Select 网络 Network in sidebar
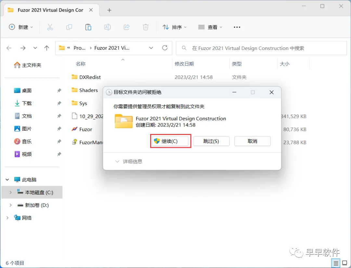 point(23,218)
